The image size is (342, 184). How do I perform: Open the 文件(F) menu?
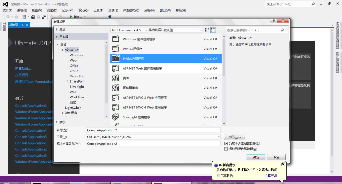coord(7,10)
